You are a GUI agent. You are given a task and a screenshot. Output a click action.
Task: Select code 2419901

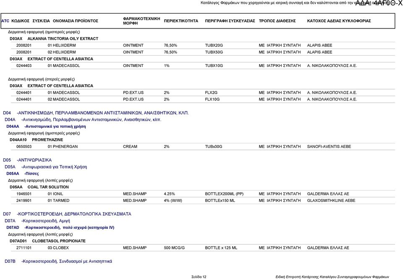[x=24, y=201]
